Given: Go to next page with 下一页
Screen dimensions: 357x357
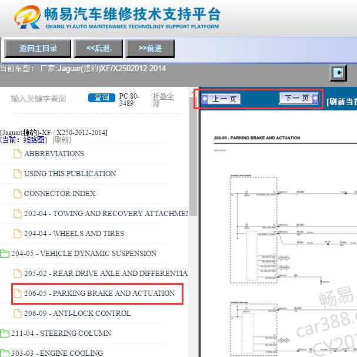Looking at the screenshot, I should click(x=299, y=99).
